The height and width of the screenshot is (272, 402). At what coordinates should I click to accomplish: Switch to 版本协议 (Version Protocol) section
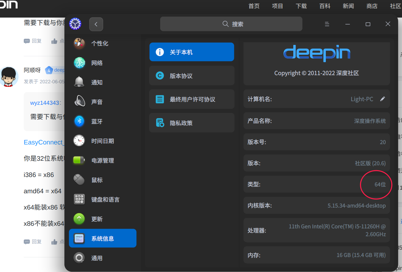point(191,75)
